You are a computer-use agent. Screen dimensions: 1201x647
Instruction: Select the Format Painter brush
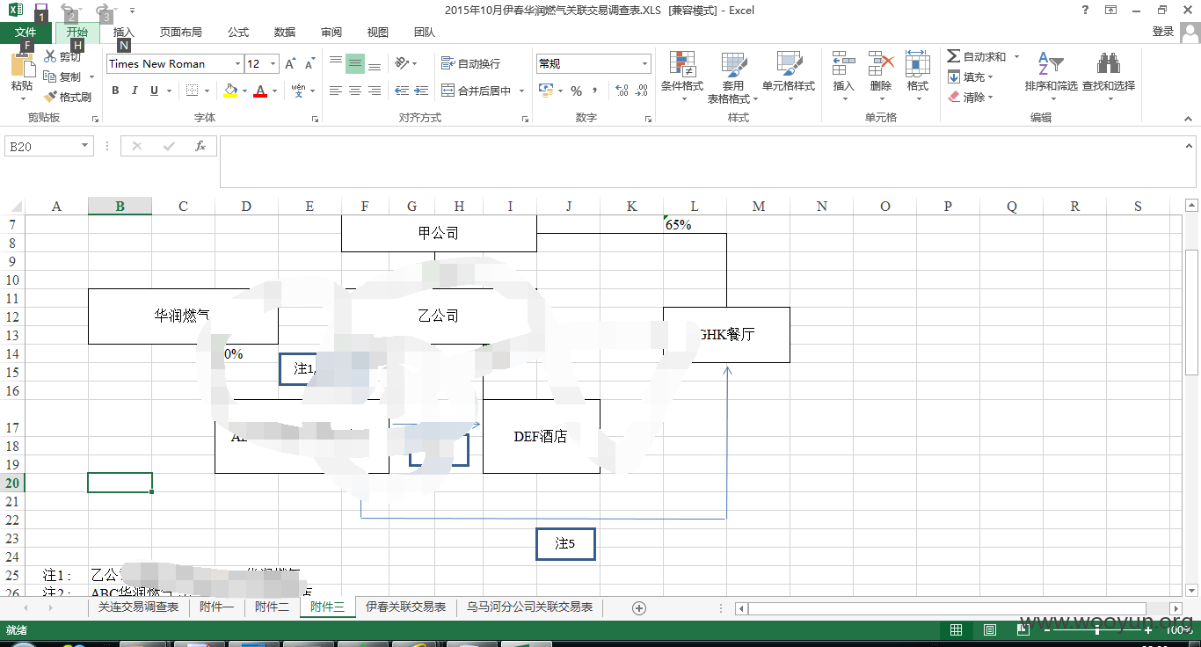coord(50,97)
